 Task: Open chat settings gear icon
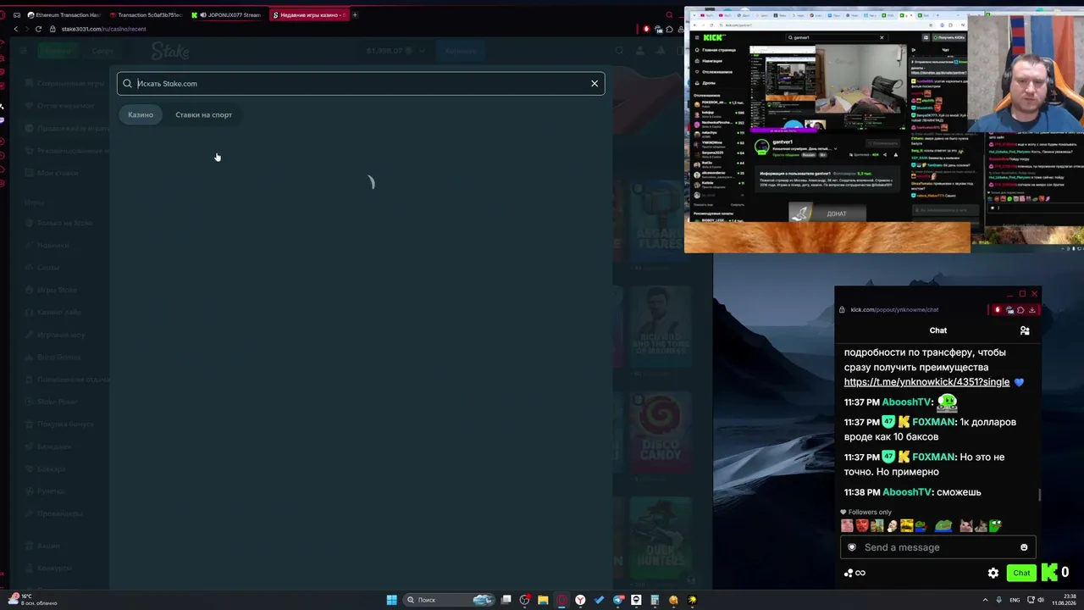(x=993, y=573)
